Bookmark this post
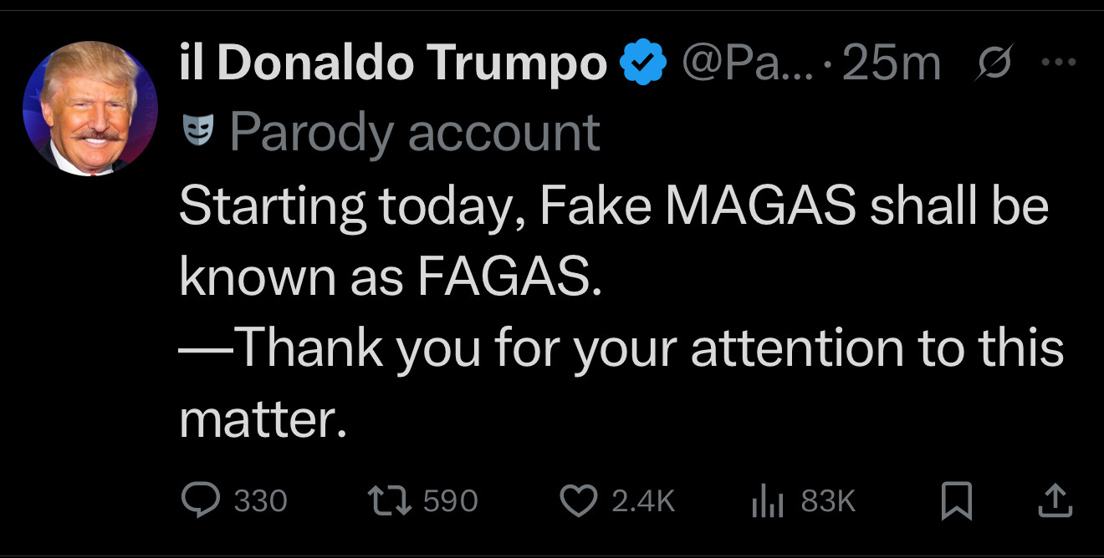Screen dimensions: 1104x558 956,500
